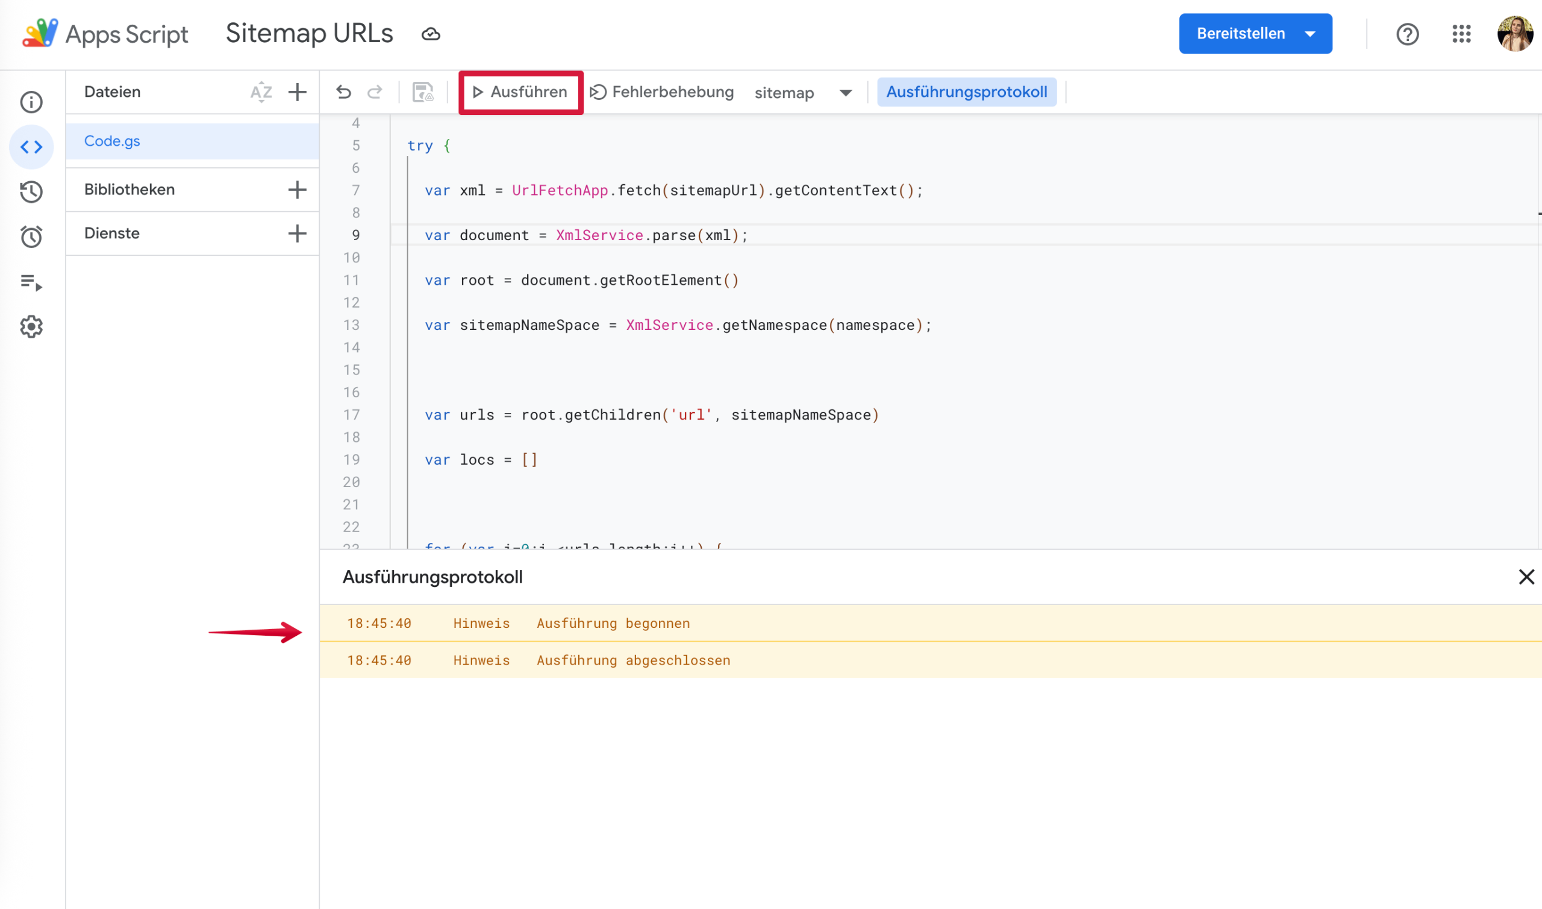This screenshot has height=909, width=1542.
Task: Open the Editor code icon in sidebar
Action: [31, 147]
